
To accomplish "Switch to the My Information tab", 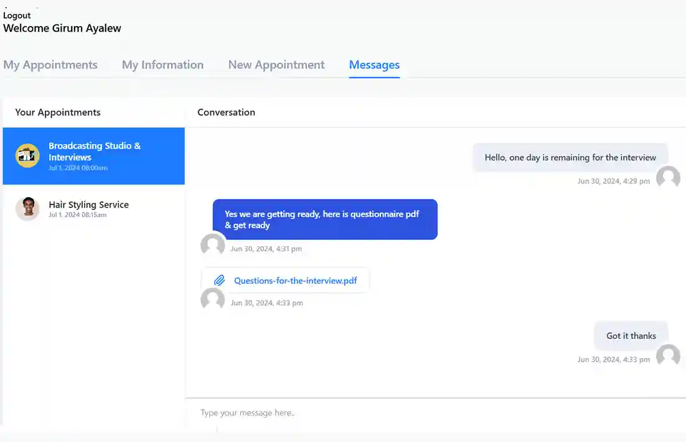I will (162, 65).
